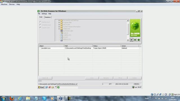
Task: Pause the Dr.Web scan
Action: [135, 40]
